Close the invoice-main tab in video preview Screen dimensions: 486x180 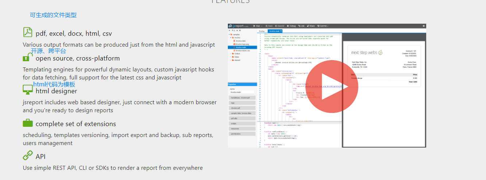point(281,31)
